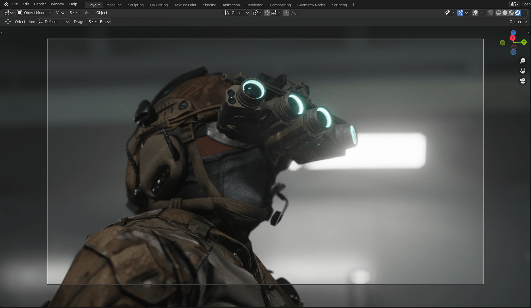Screen dimensions: 531x308
Task: Select solid viewport shading
Action: pyautogui.click(x=505, y=13)
